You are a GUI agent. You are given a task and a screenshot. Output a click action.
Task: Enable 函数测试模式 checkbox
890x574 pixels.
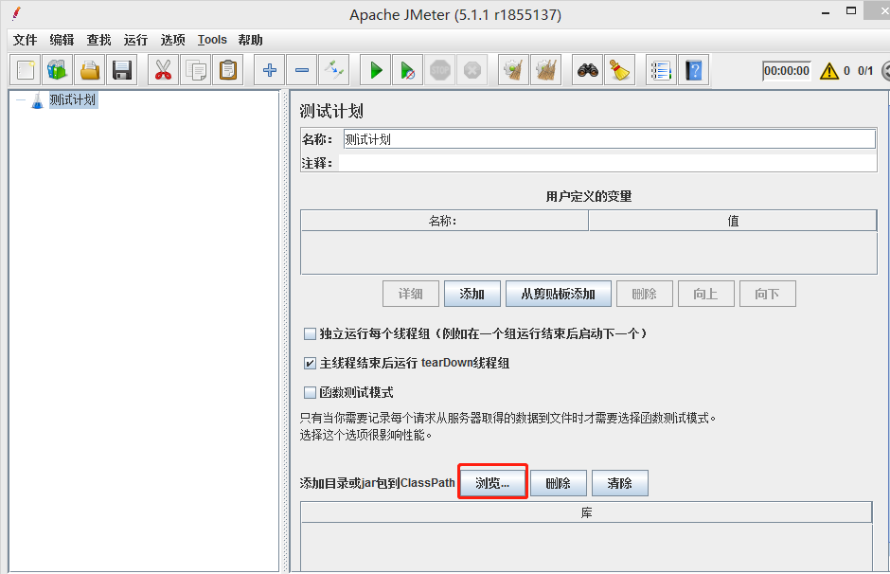pyautogui.click(x=310, y=392)
